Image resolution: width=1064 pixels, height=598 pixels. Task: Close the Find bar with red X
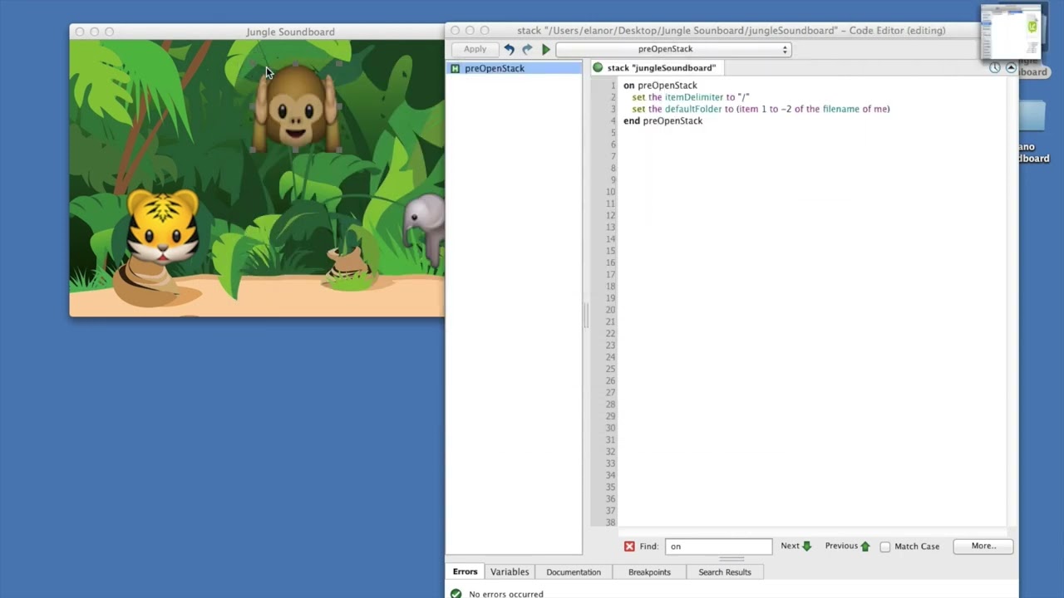629,547
